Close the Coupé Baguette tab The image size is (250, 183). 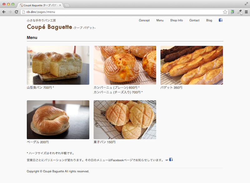(60, 5)
